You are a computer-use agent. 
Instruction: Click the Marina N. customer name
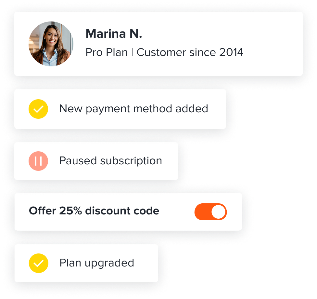pyautogui.click(x=114, y=34)
